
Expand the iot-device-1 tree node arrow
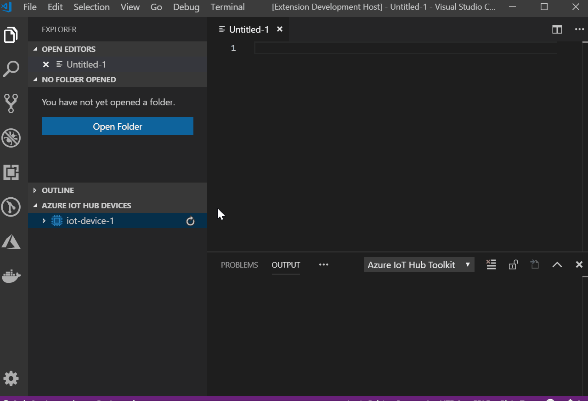point(44,221)
